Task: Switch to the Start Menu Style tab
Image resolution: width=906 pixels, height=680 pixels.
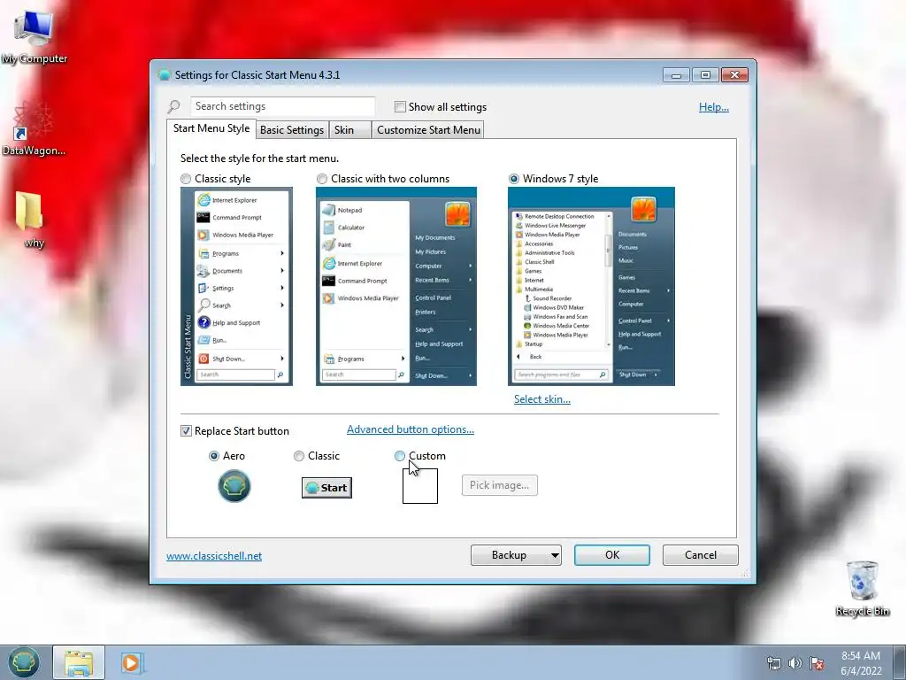Action: [x=211, y=128]
